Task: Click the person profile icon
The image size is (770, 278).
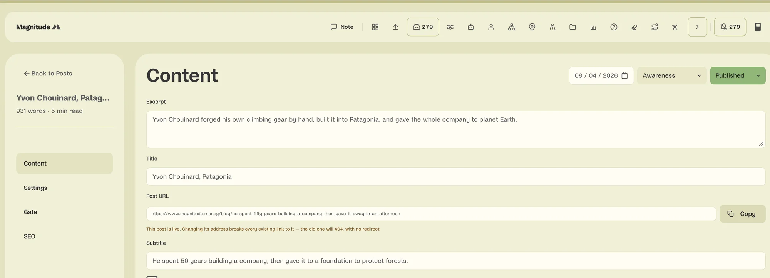Action: pos(491,27)
